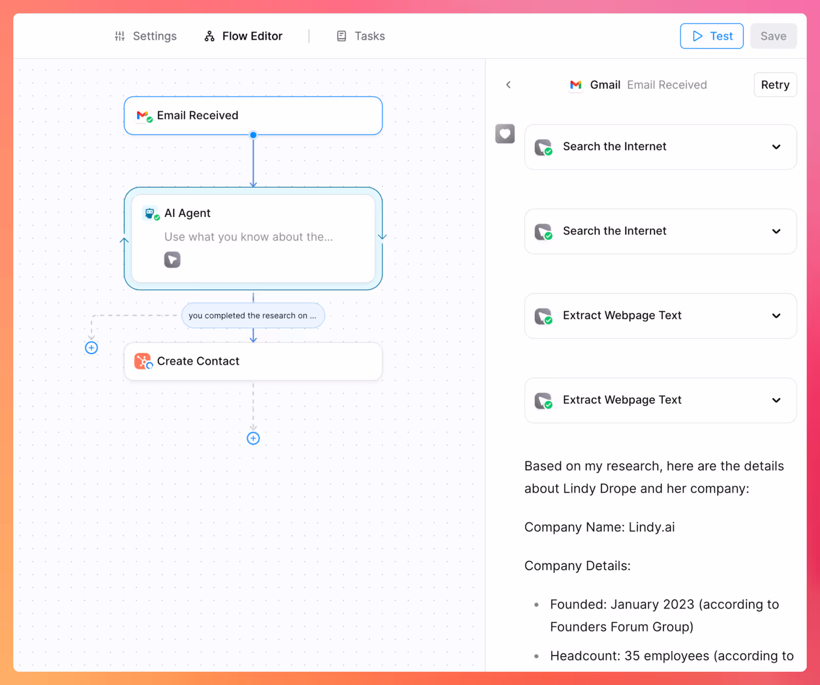820x685 pixels.
Task: Click the second Extract Webpage Text tool icon
Action: 543,401
